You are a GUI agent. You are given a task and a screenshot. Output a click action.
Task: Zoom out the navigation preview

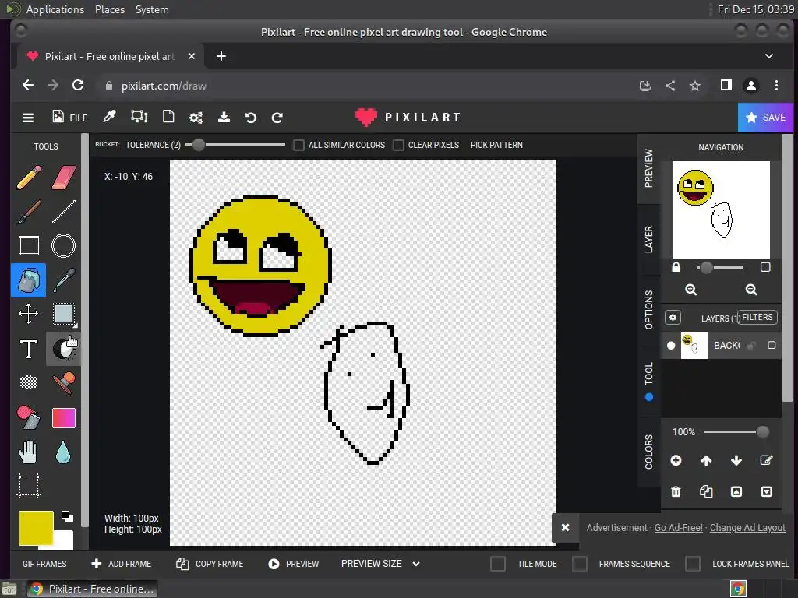(751, 290)
